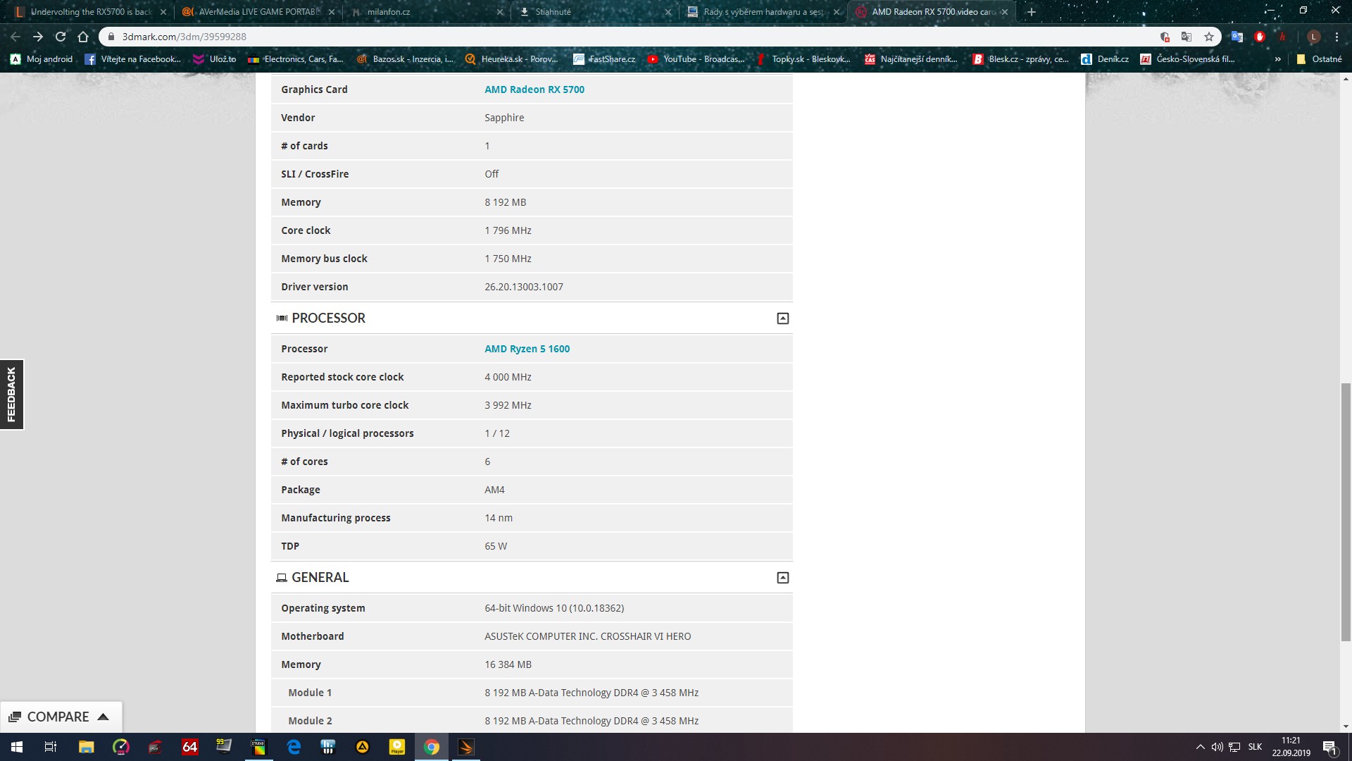Open Google Translate icon in address bar

[1187, 37]
